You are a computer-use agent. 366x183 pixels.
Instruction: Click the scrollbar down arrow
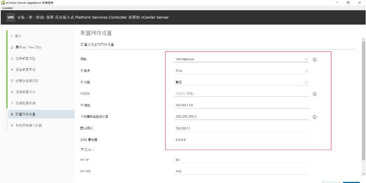[x=363, y=174]
